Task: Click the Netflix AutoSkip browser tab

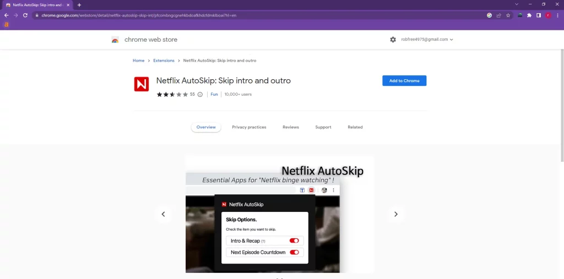Action: (37, 5)
